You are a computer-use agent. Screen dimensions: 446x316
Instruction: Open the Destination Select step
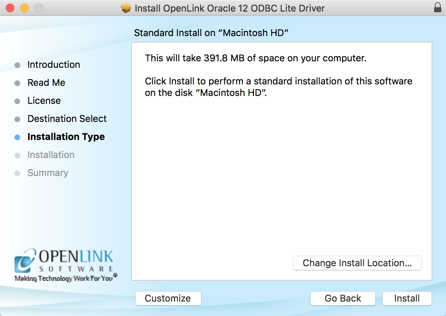pyautogui.click(x=67, y=119)
